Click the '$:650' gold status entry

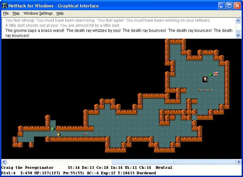point(26,173)
